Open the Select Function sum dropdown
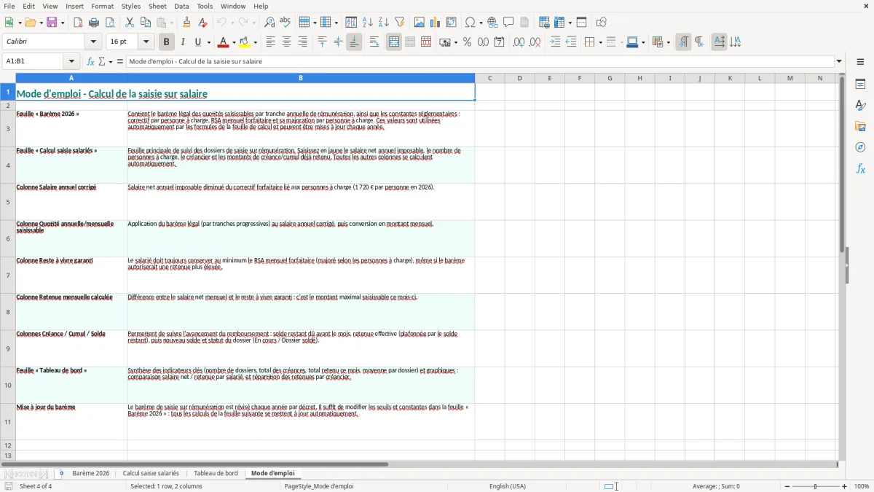874x492 pixels. 111,61
